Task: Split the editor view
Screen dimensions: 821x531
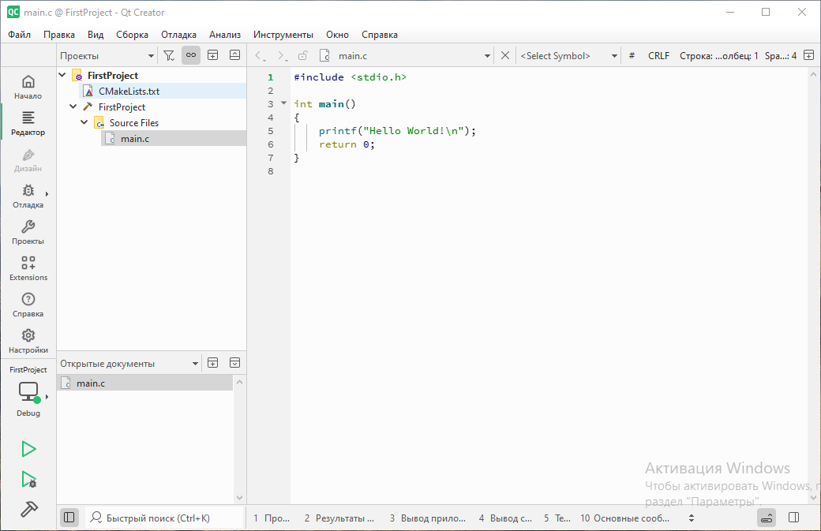Action: tap(809, 55)
